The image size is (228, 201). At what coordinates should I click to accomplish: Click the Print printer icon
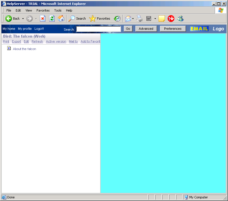139,19
